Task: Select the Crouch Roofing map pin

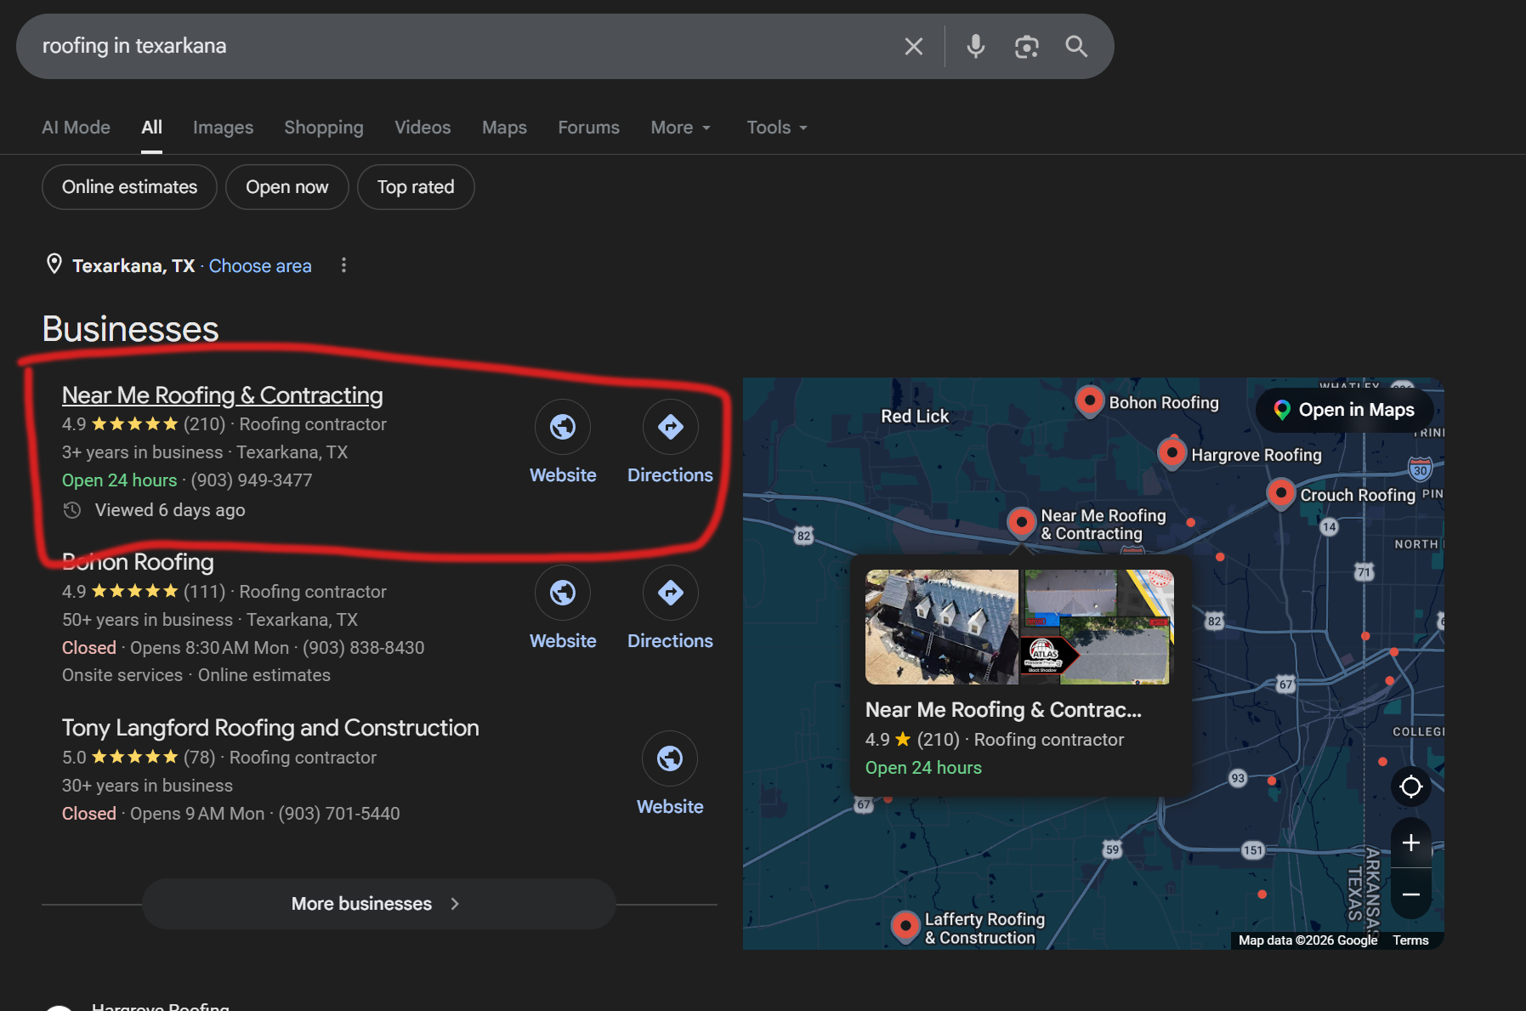Action: (x=1281, y=492)
